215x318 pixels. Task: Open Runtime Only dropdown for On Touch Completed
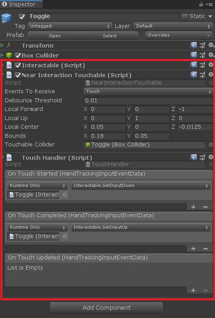[37, 227]
